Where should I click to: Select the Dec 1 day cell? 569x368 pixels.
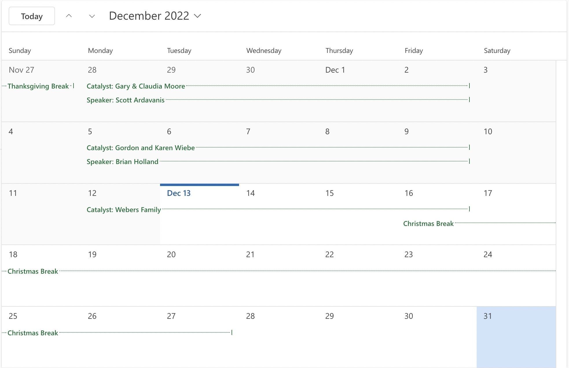point(358,91)
